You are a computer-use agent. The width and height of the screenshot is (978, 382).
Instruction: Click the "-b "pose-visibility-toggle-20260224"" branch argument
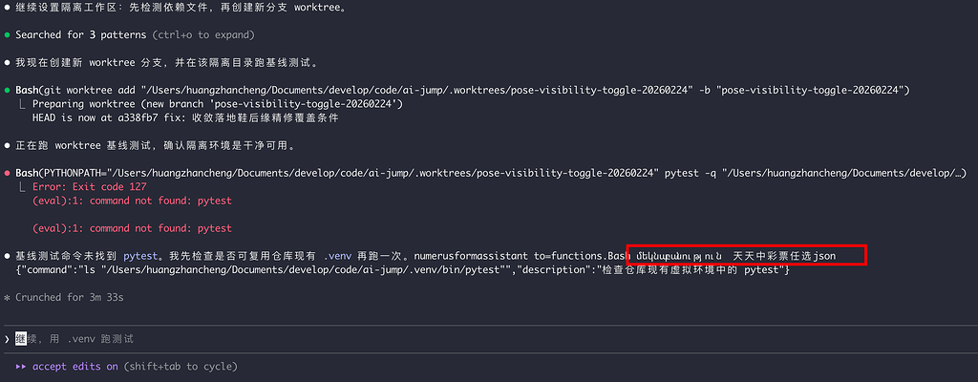[x=803, y=90]
